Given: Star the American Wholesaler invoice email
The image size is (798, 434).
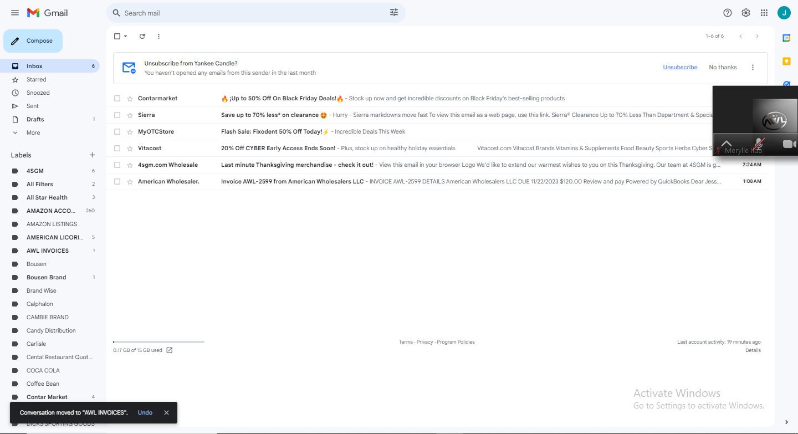Looking at the screenshot, I should 130,182.
